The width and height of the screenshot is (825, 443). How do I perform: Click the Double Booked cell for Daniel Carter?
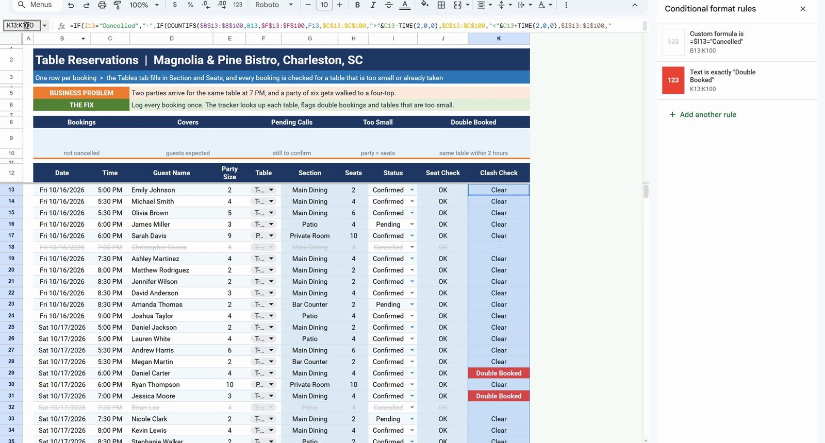(499, 373)
